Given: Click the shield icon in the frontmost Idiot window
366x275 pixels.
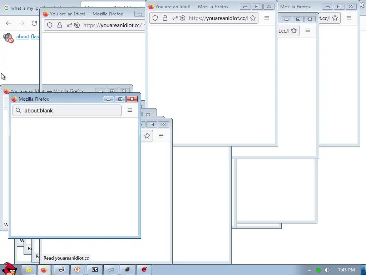Looking at the screenshot, I should [155, 18].
